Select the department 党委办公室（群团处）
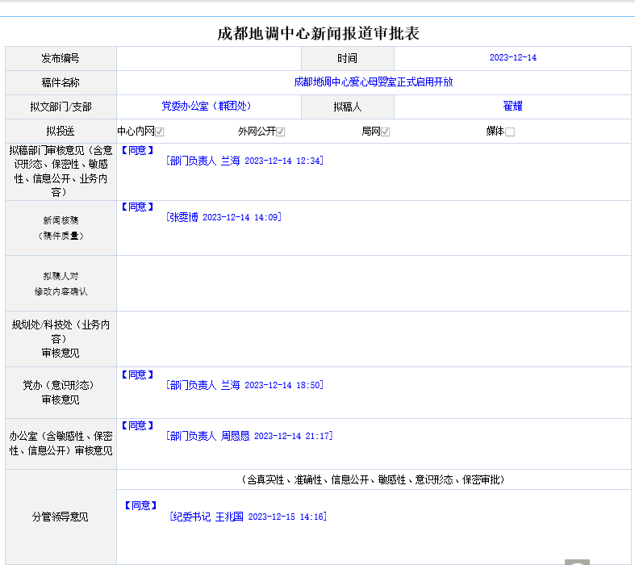This screenshot has height=565, width=635. (x=207, y=107)
